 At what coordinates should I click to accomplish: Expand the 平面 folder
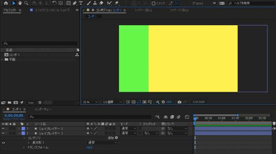tap(2, 59)
